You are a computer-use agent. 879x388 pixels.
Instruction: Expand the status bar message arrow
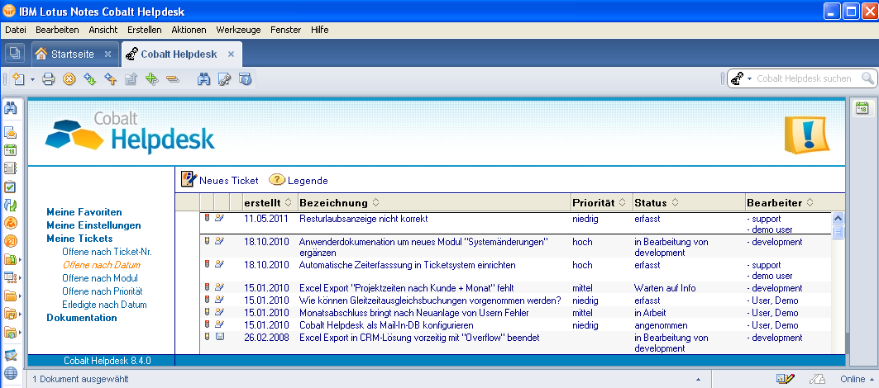(x=698, y=379)
